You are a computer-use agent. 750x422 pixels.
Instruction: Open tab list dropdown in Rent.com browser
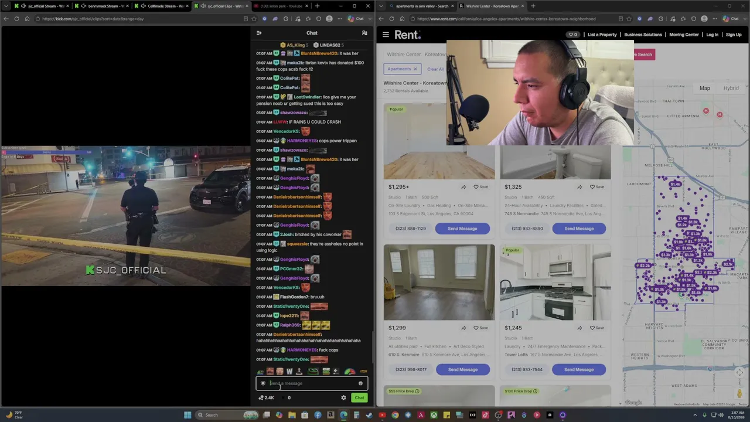tap(381, 6)
